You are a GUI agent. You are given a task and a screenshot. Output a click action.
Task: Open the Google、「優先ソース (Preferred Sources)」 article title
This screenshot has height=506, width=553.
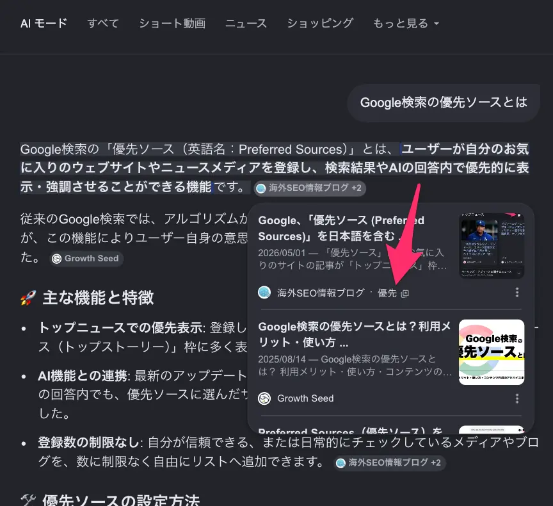pos(341,228)
